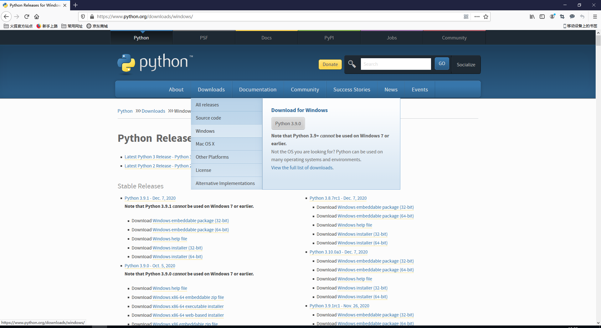Click the GO search button
The height and width of the screenshot is (328, 601).
(442, 64)
